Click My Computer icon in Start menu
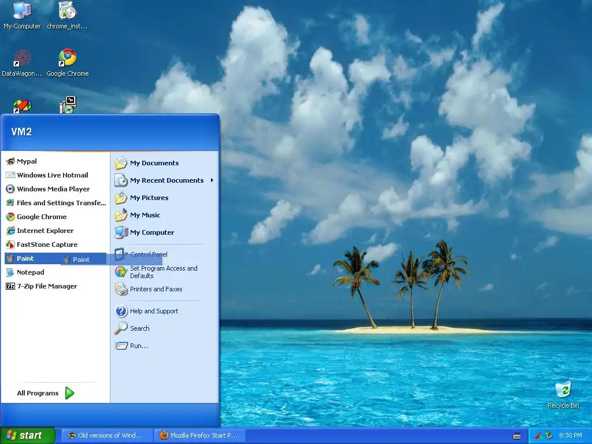This screenshot has width=592, height=444. pyautogui.click(x=121, y=232)
